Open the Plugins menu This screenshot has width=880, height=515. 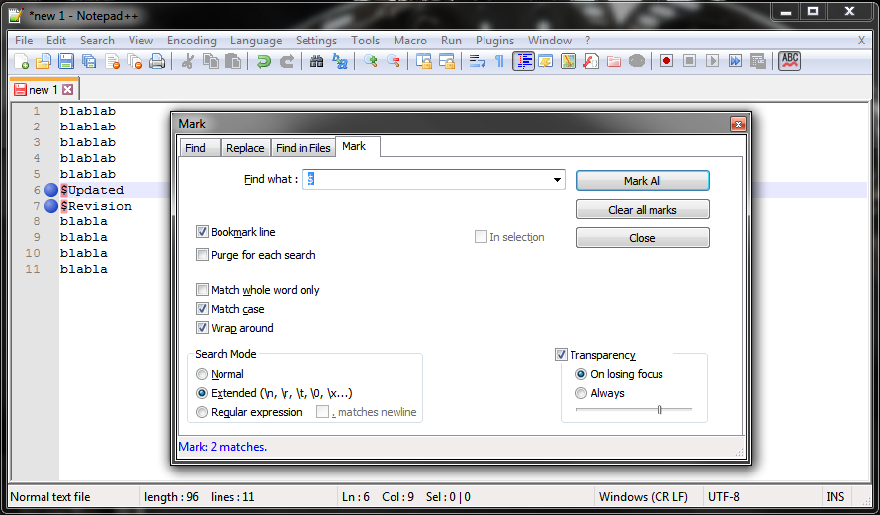click(x=494, y=41)
